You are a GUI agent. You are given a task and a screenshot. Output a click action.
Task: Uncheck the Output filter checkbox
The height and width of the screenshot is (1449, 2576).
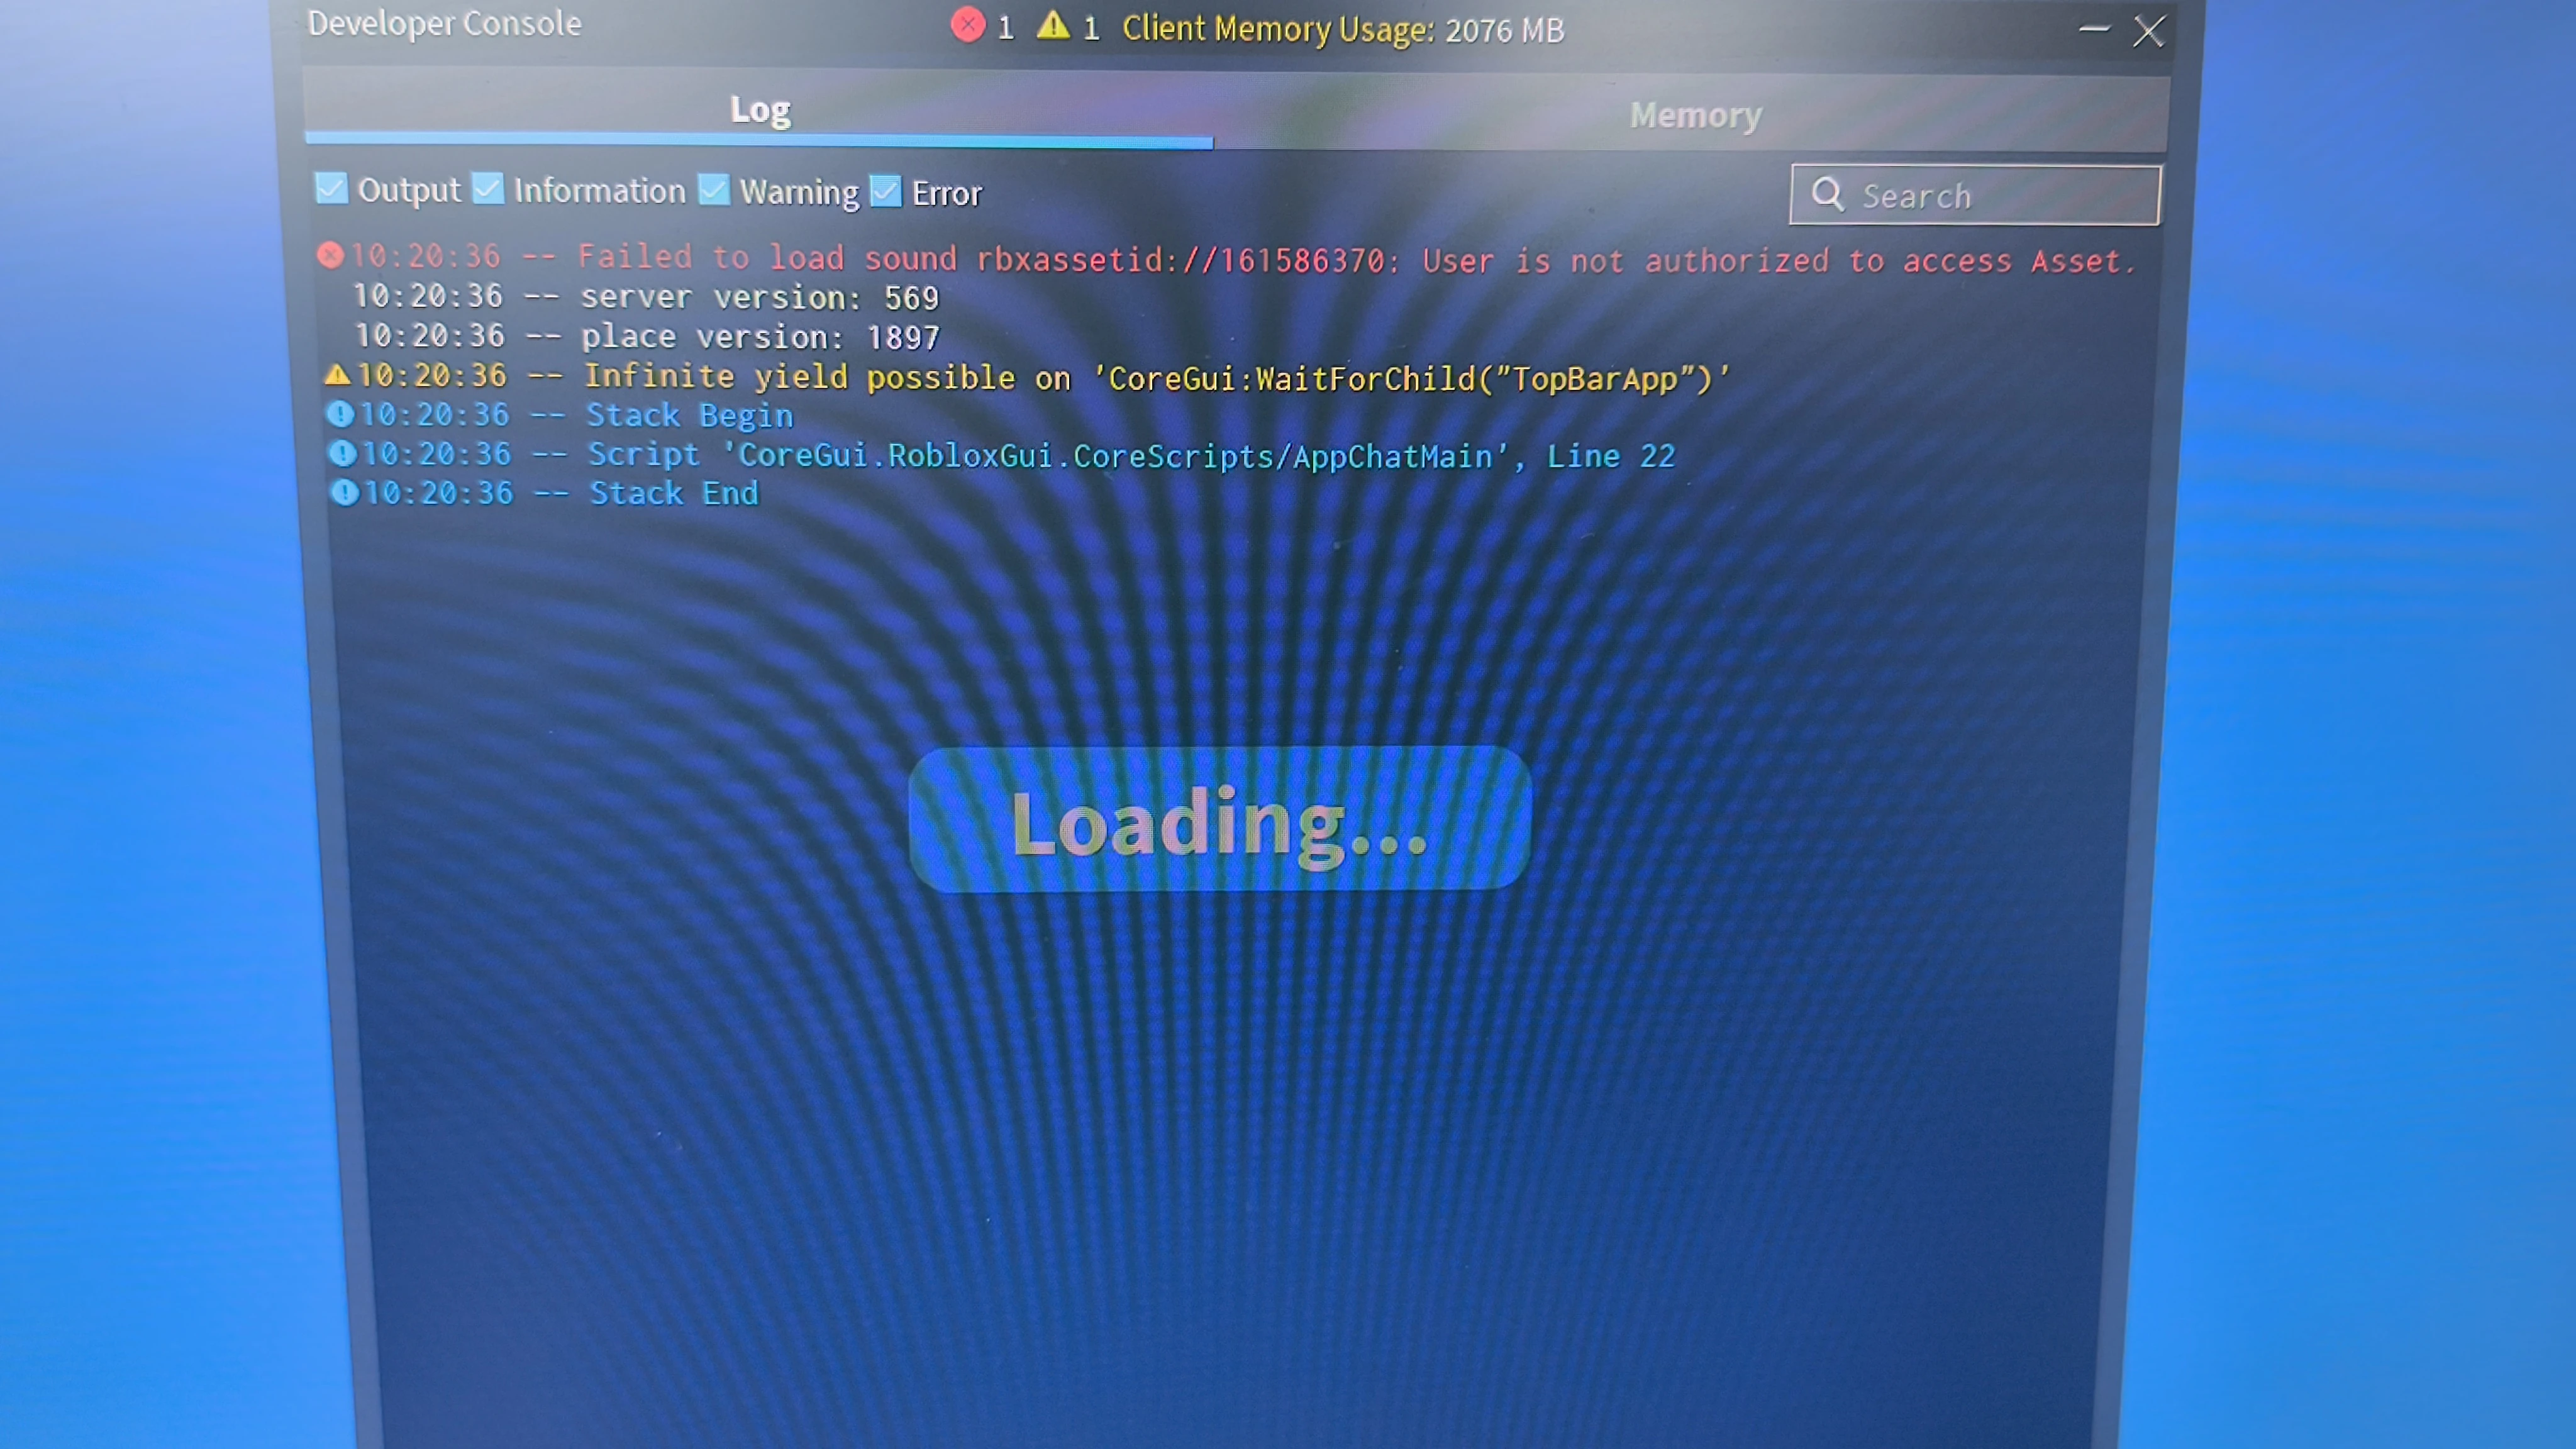tap(331, 188)
